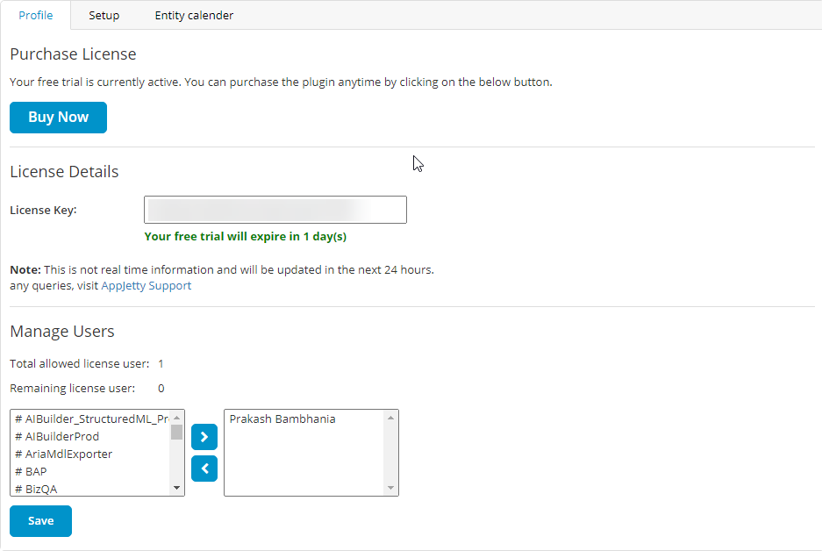Screen dimensions: 822x551
Task: Click the move-left arrow button
Action: pyautogui.click(x=204, y=469)
